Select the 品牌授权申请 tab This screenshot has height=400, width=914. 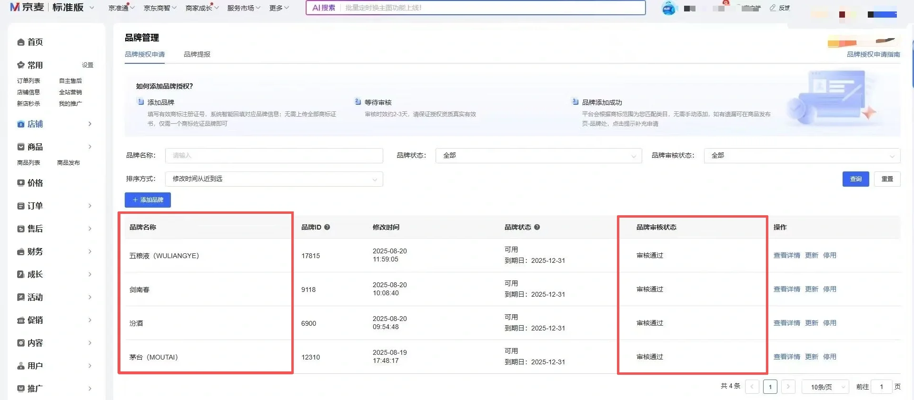pyautogui.click(x=145, y=54)
